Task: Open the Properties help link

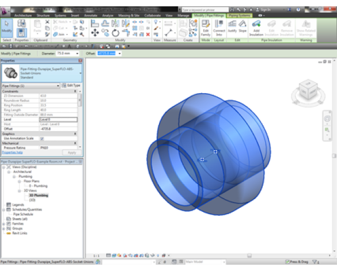Action: click(x=12, y=152)
